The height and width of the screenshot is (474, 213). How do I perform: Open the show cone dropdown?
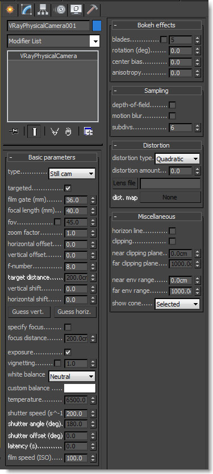click(x=177, y=304)
